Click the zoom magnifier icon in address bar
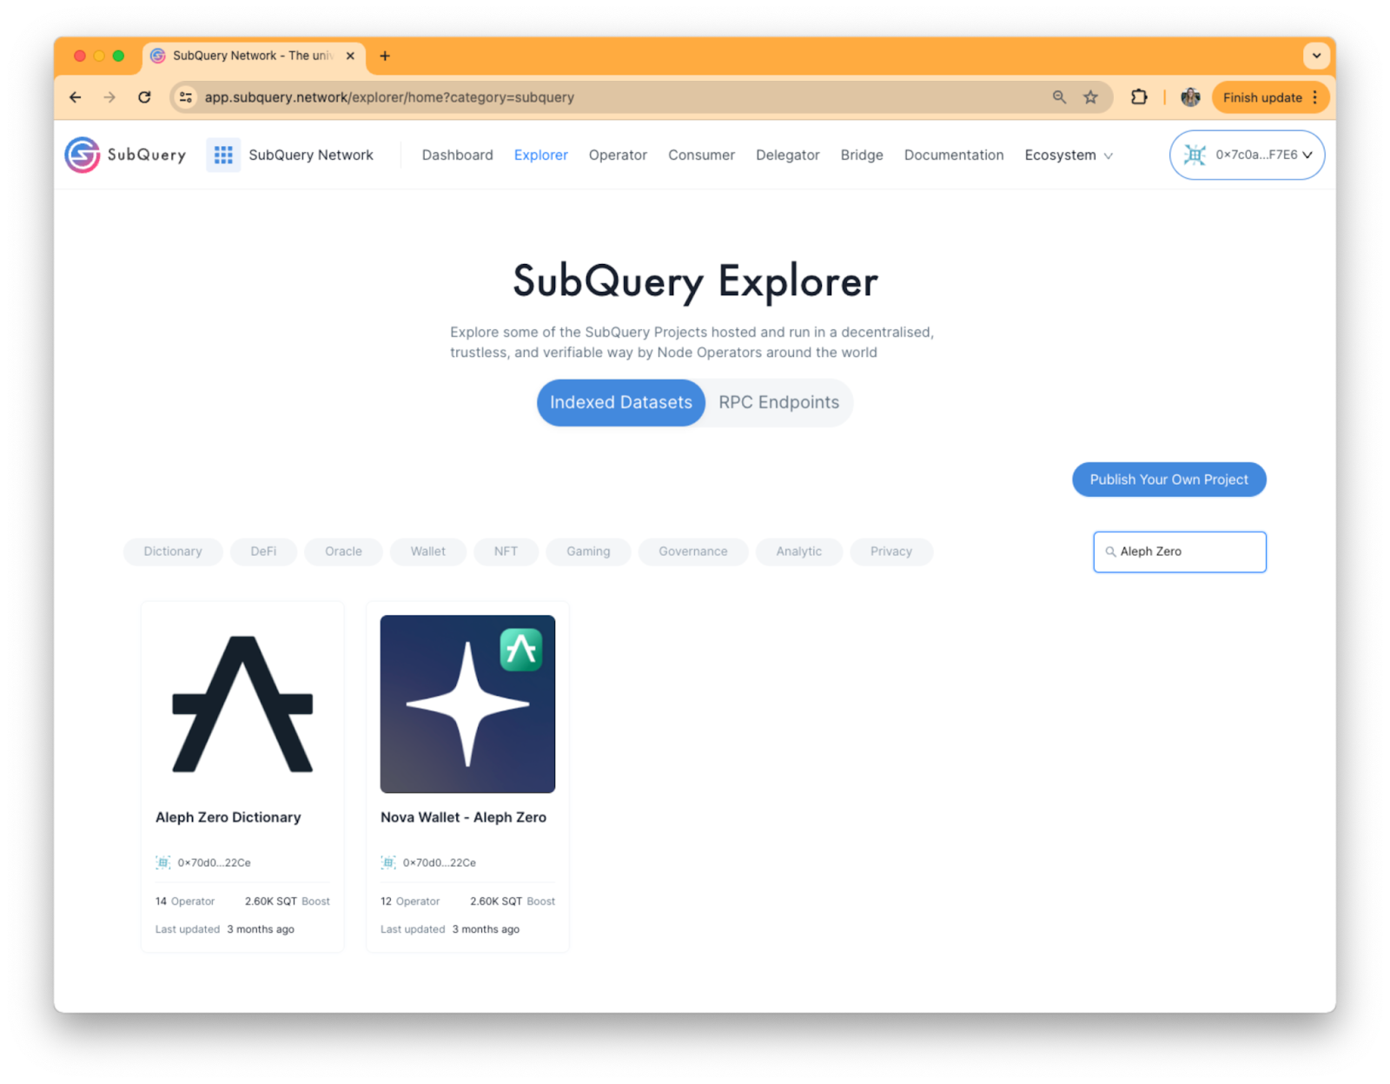Screen dimensions: 1390x1084 [x=1059, y=97]
